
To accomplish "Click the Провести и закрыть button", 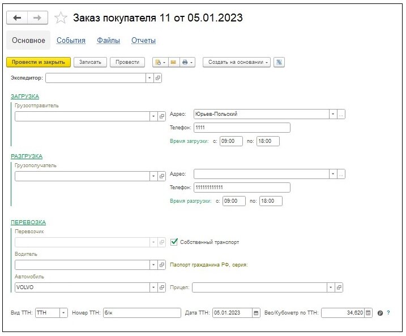I will coord(39,62).
